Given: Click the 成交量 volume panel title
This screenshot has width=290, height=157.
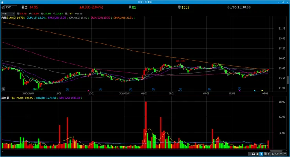Looking at the screenshot, I should [x=5, y=98].
